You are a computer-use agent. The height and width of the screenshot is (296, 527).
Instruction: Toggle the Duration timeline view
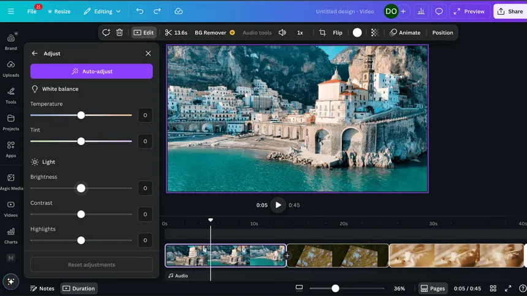coord(79,289)
